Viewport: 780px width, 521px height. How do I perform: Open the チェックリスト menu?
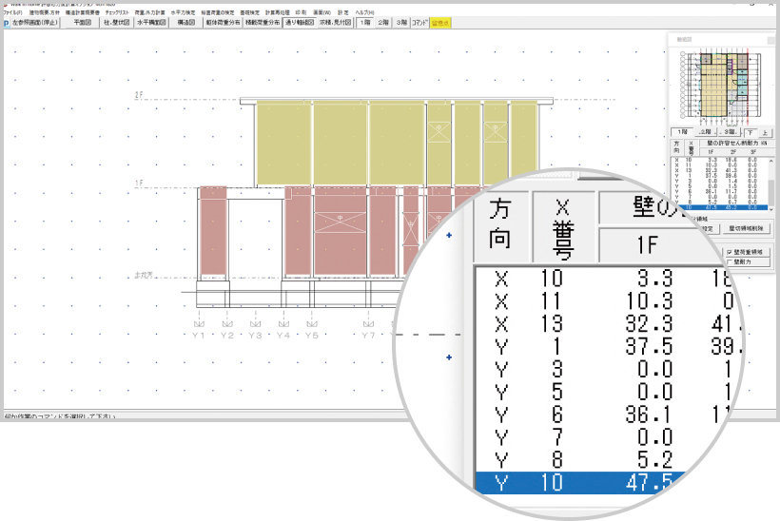[x=117, y=12]
